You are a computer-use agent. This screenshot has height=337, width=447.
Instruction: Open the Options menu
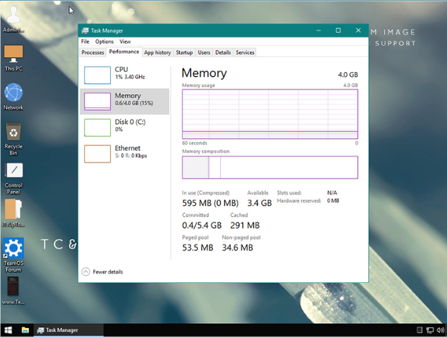click(x=104, y=42)
